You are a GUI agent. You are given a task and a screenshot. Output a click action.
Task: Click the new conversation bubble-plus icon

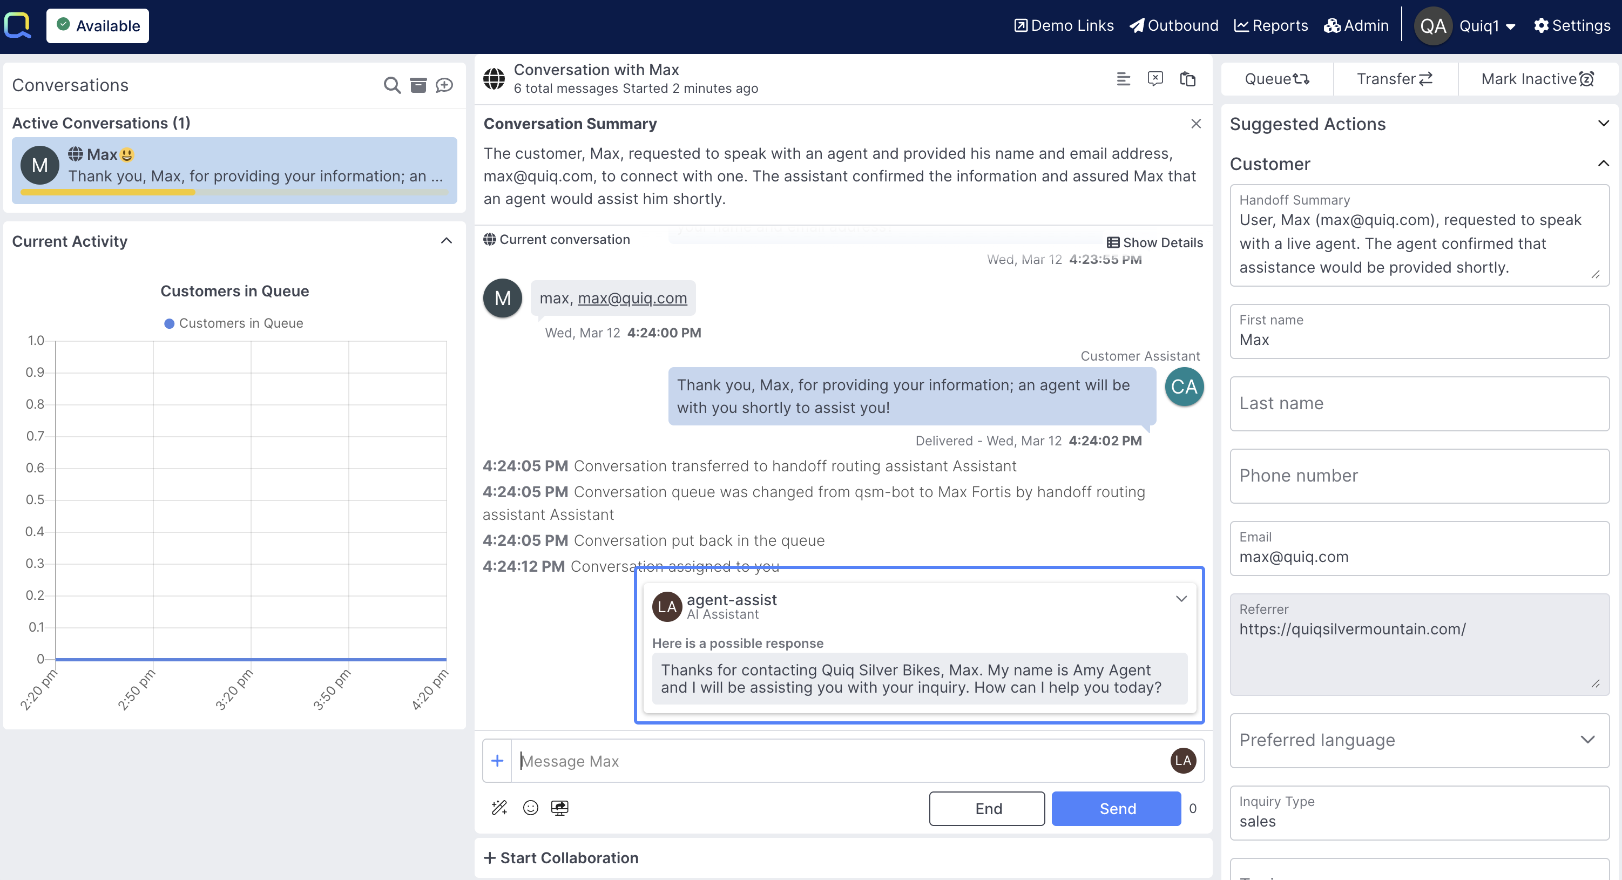point(444,85)
